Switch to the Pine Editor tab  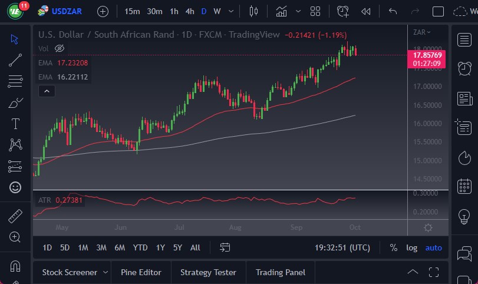(141, 272)
